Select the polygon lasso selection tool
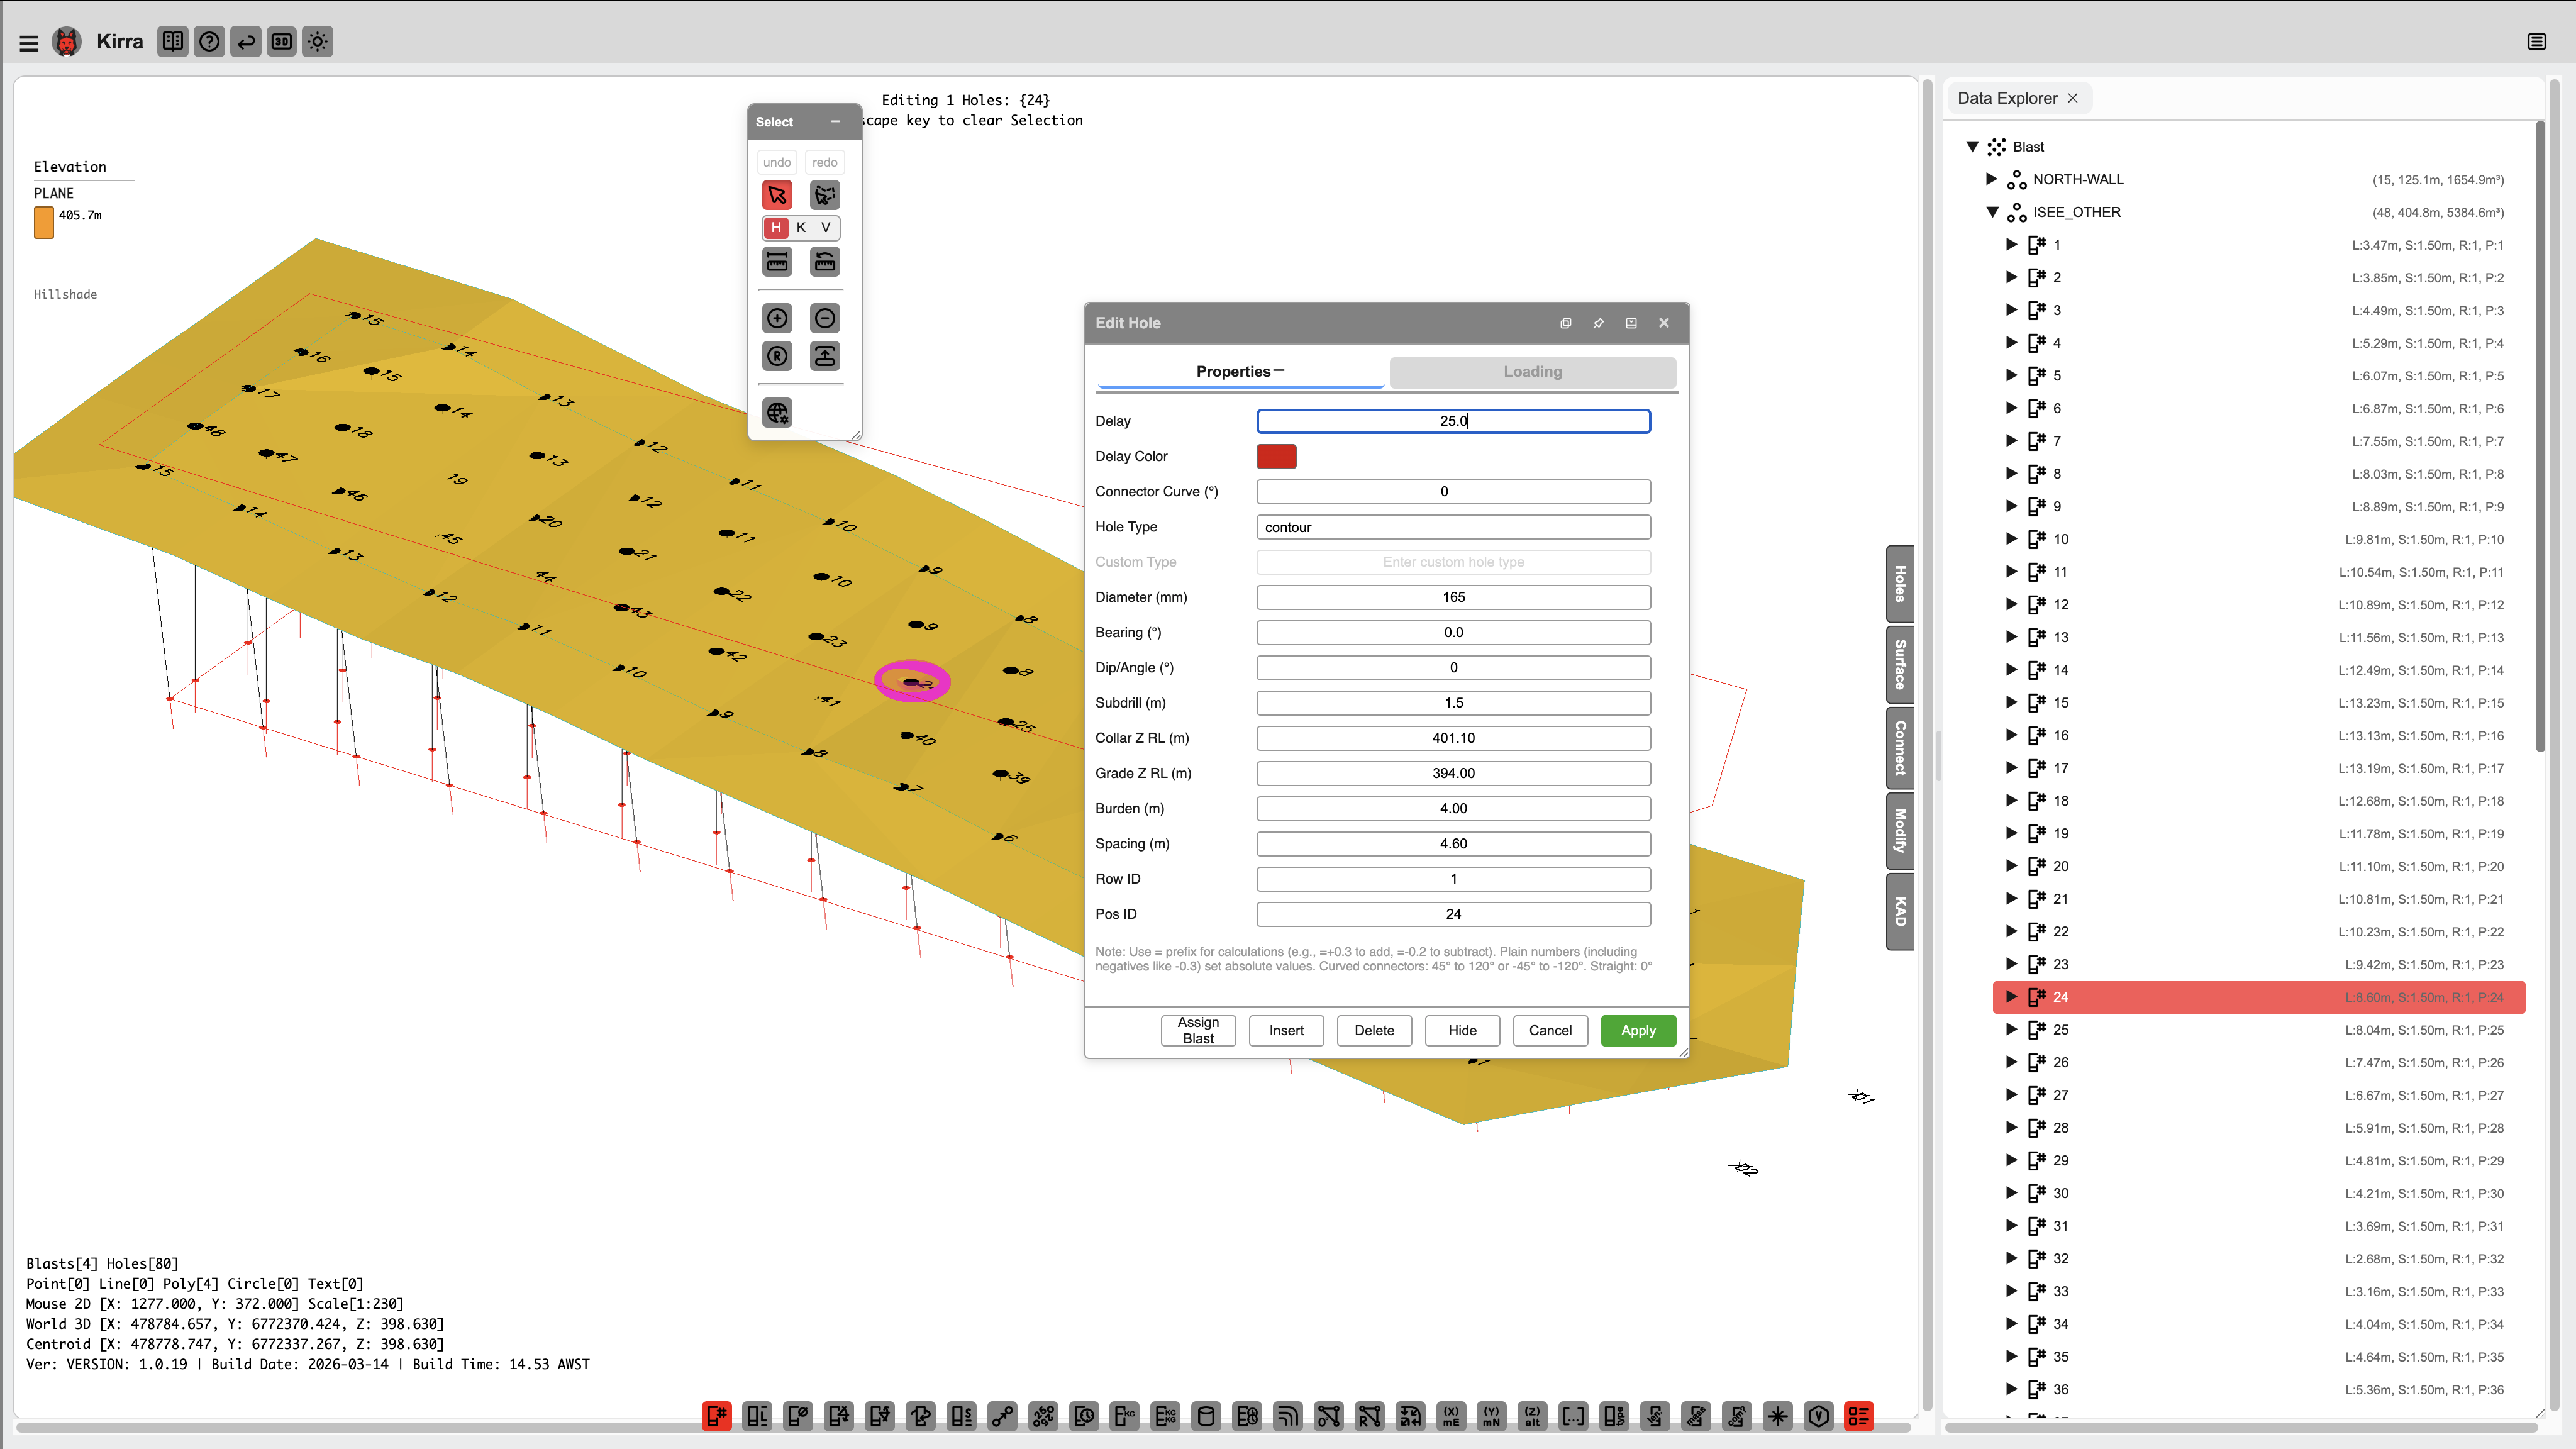 [824, 195]
